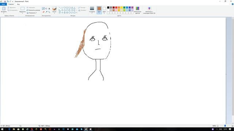Select the Magnifier zoom tool
The image size is (234, 131).
[49, 12]
